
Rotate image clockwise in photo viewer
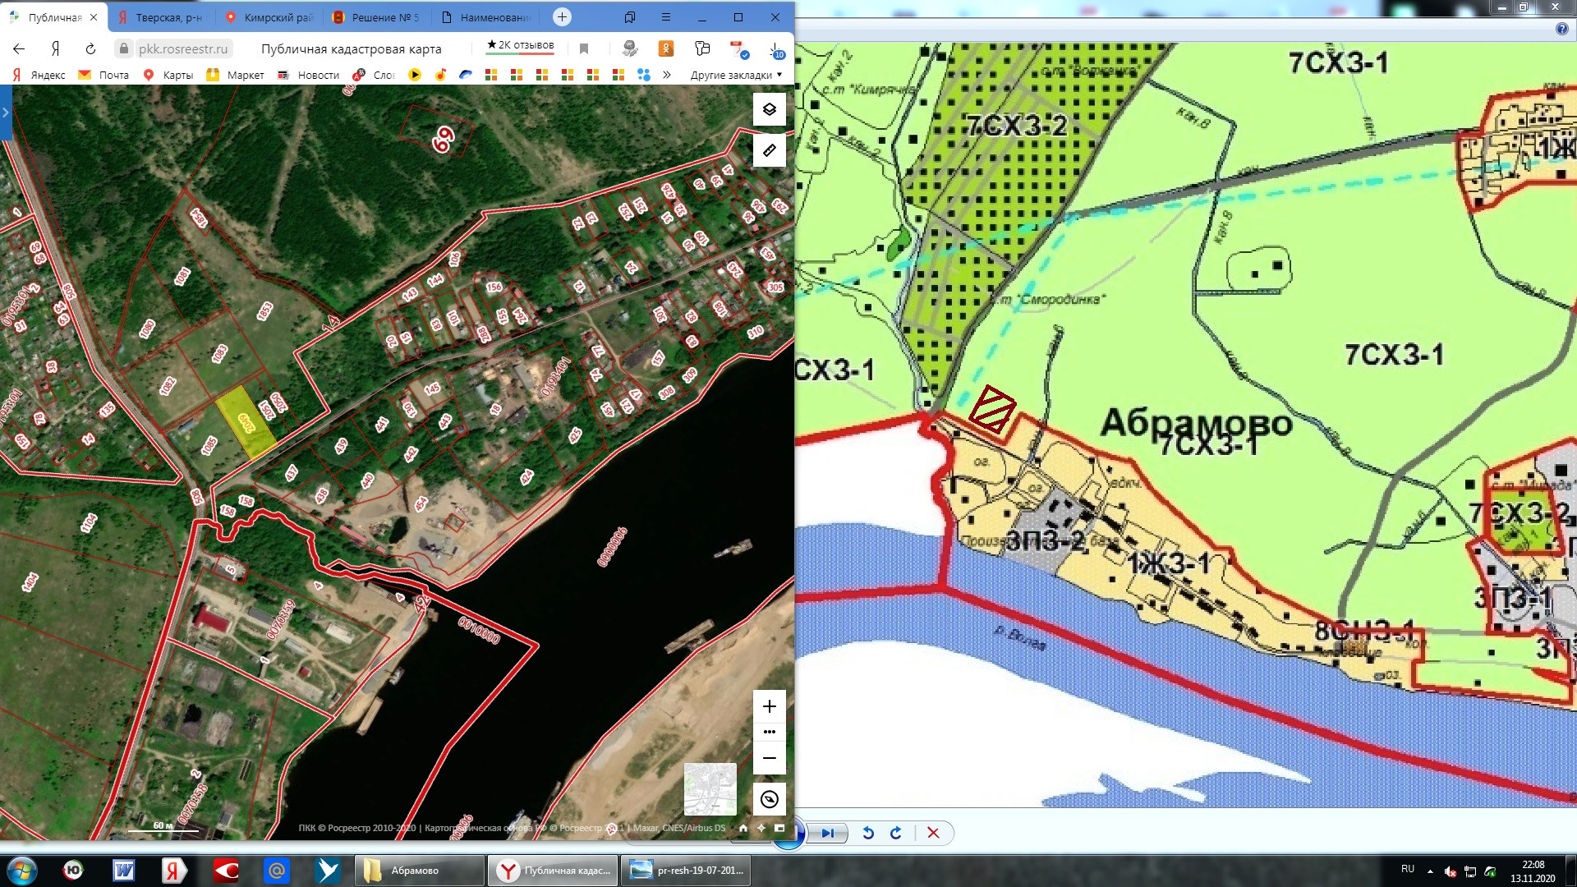[896, 833]
